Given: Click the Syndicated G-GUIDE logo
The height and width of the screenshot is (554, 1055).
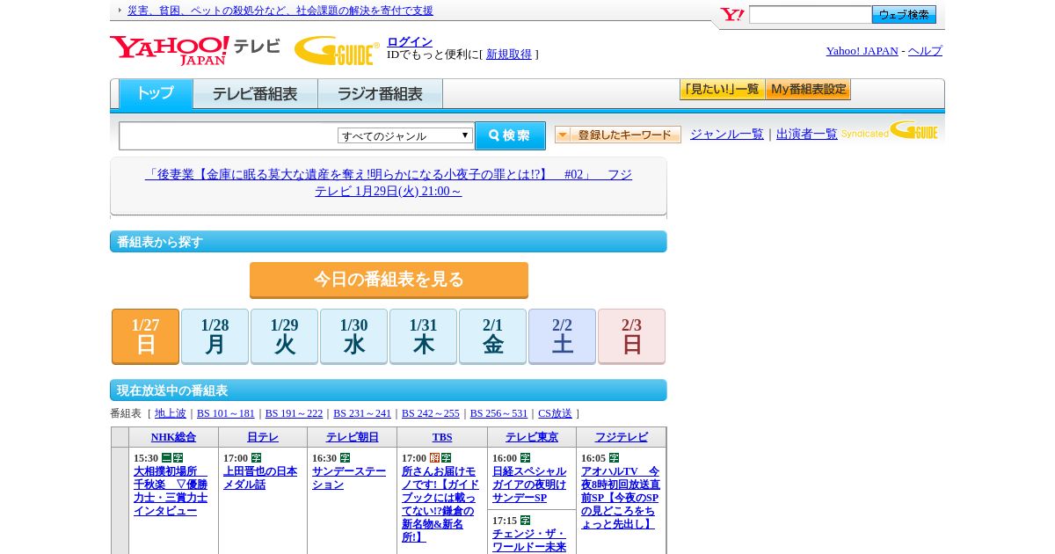Looking at the screenshot, I should point(889,132).
